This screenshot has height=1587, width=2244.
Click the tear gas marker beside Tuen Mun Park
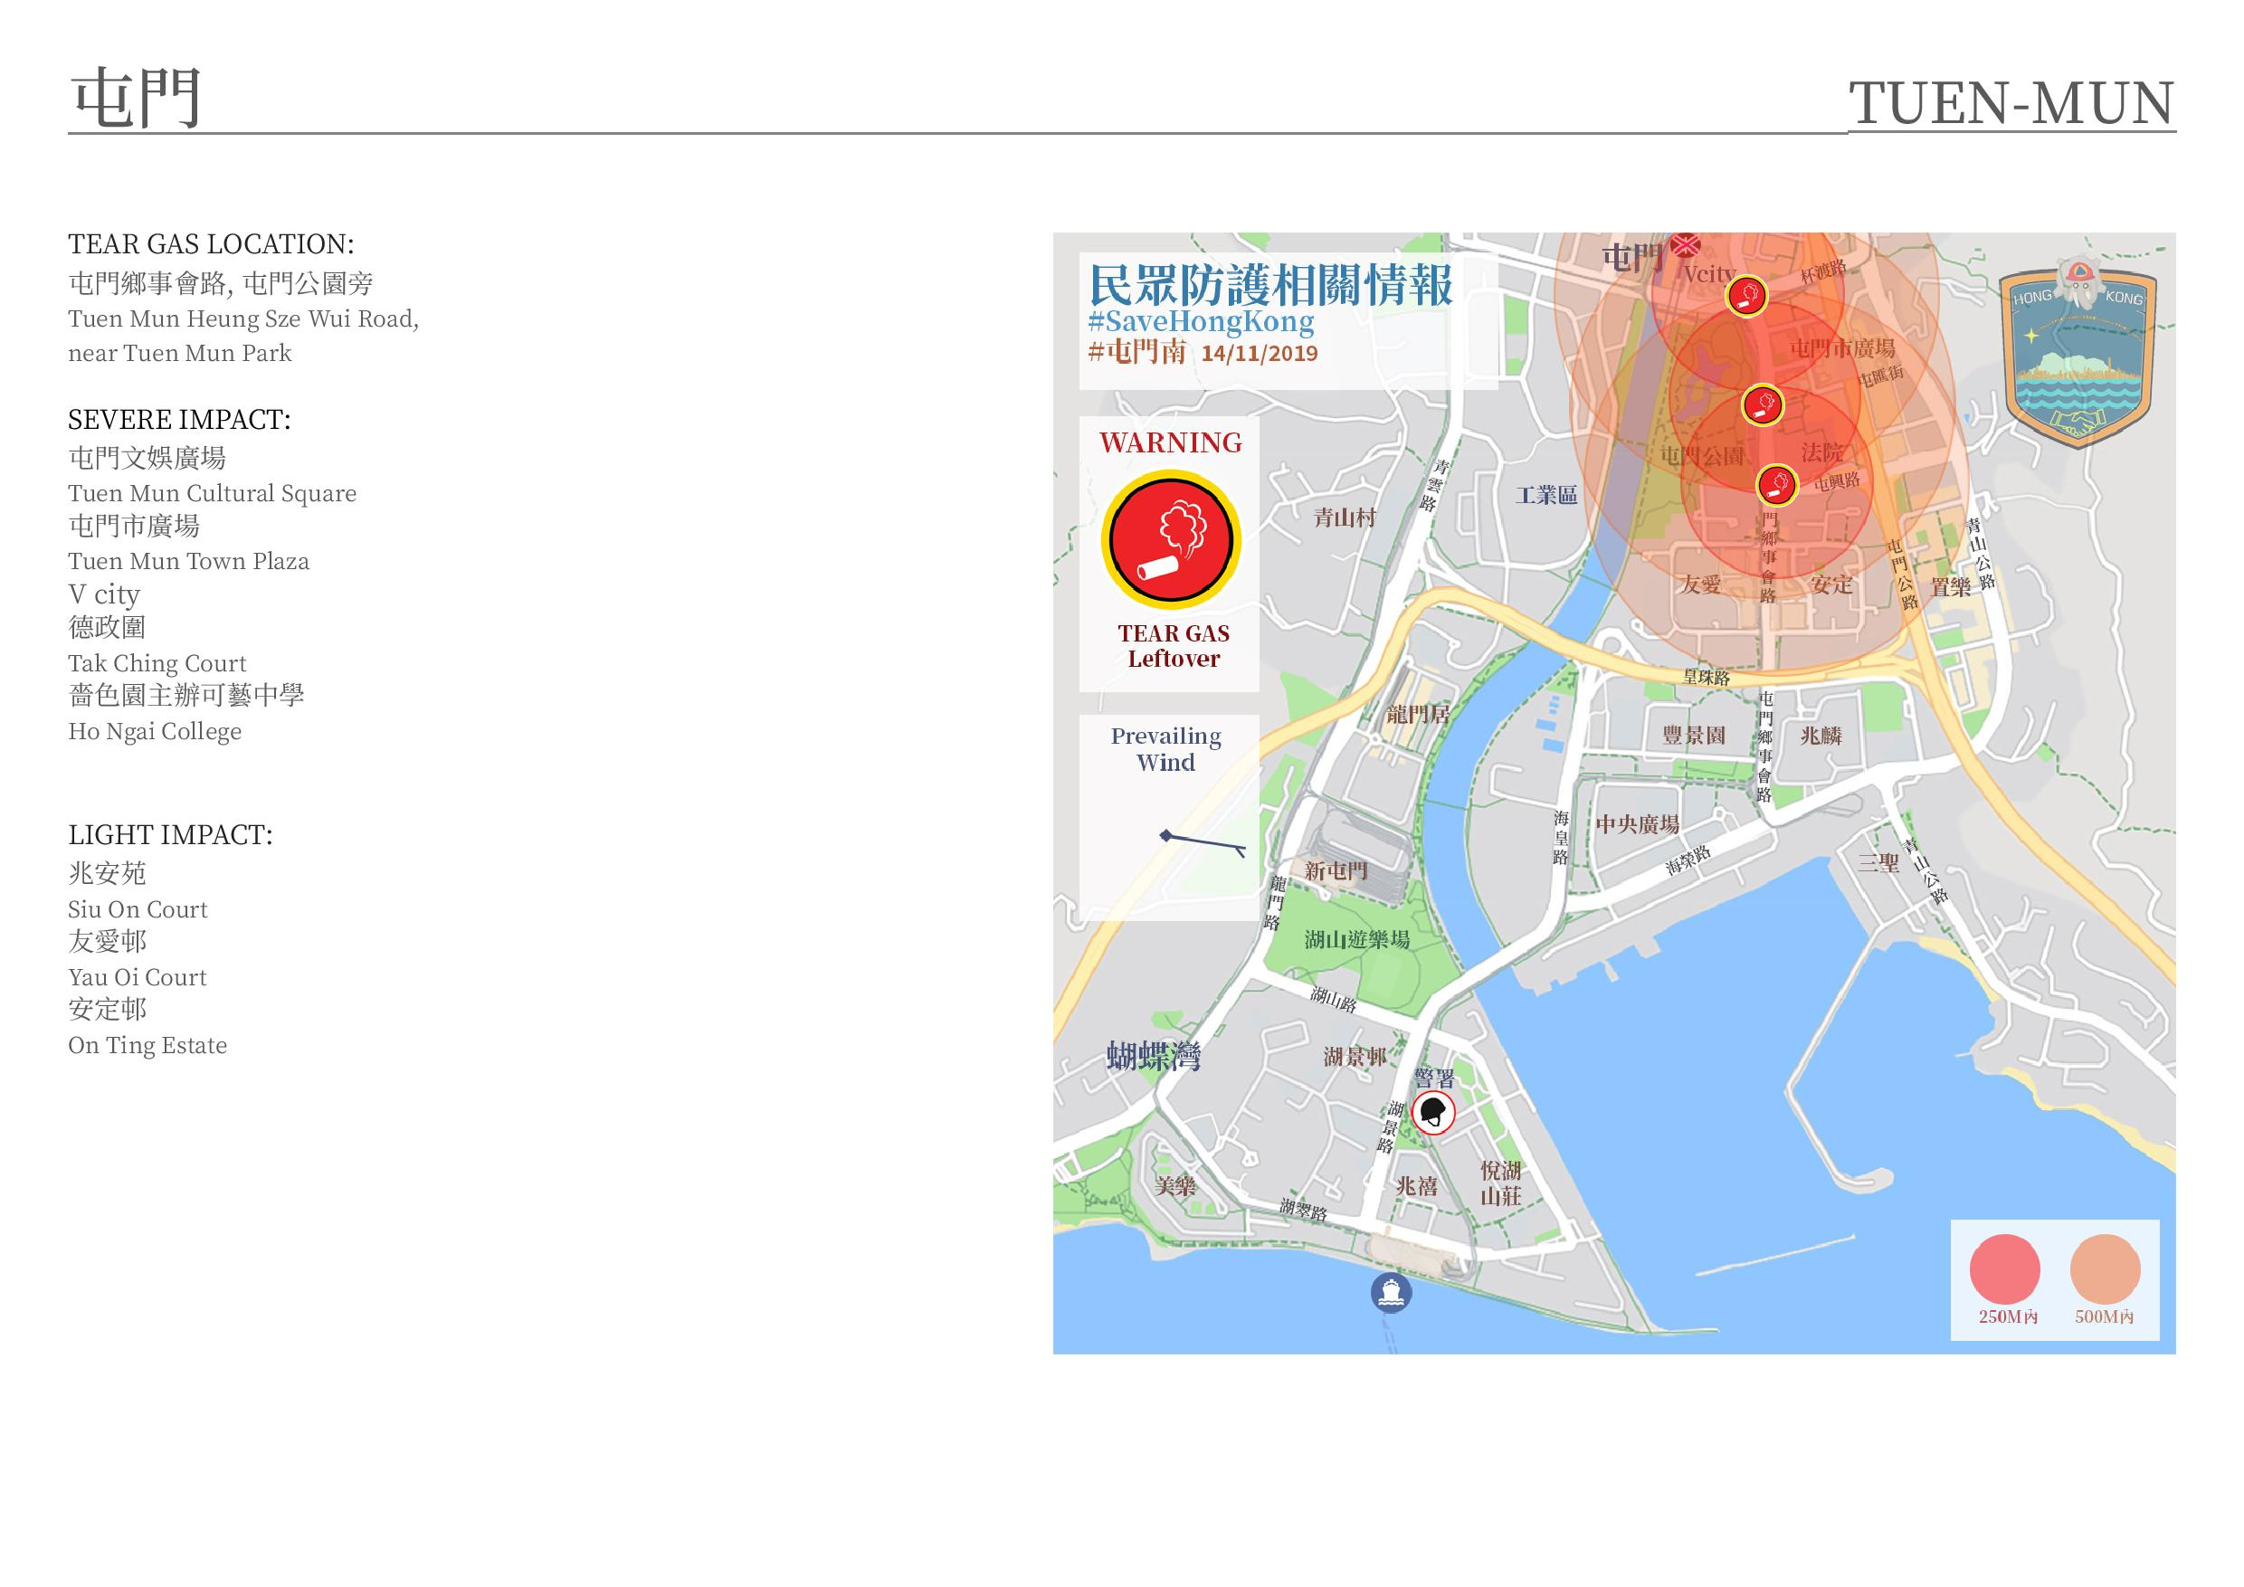[1762, 404]
